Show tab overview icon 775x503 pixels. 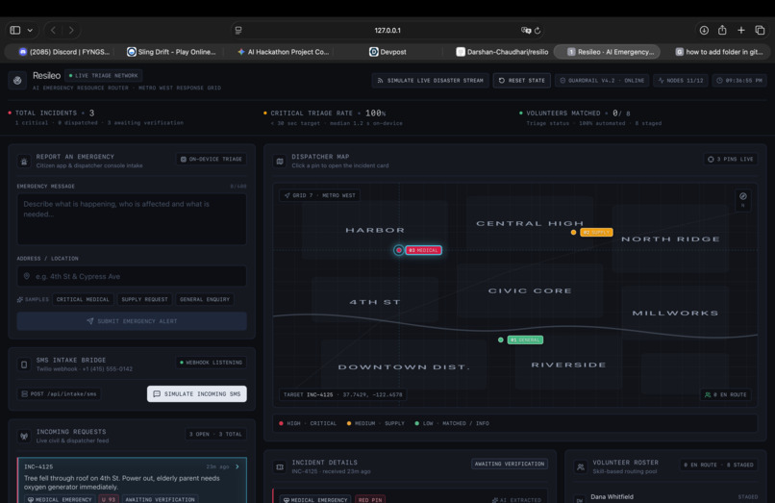pos(760,30)
